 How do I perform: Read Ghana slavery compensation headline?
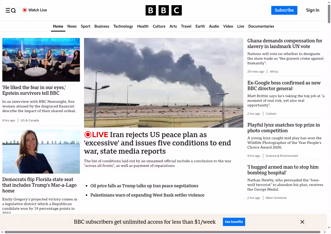[x=285, y=44]
